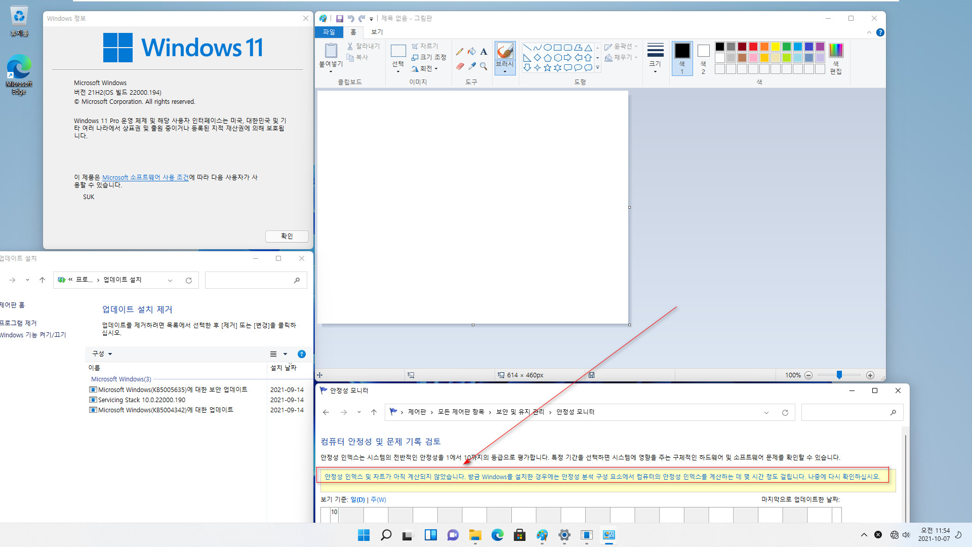Screen dimensions: 972x547
Task: Click the Undo icon in Paint
Action: click(x=351, y=19)
